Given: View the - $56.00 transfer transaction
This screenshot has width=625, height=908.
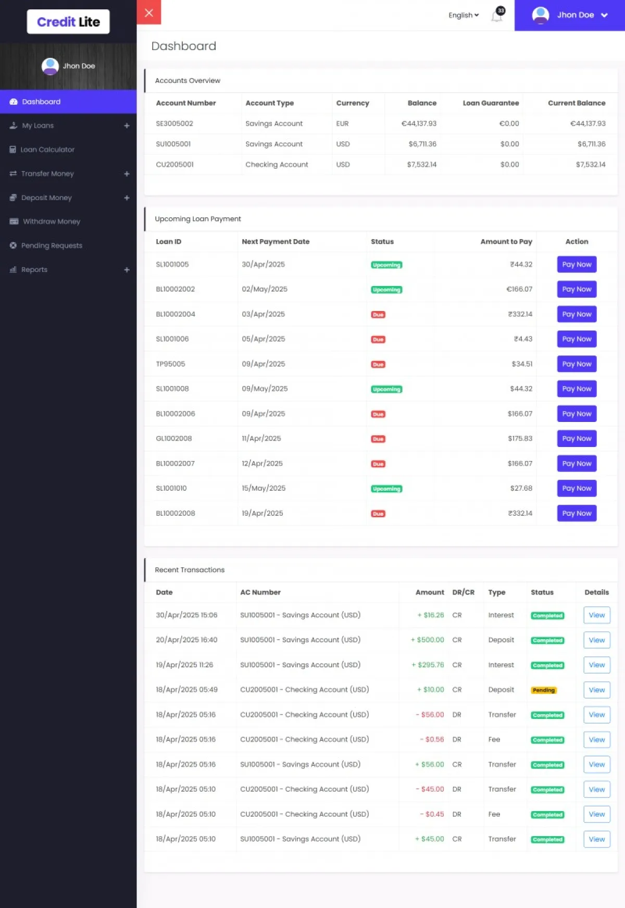Looking at the screenshot, I should pyautogui.click(x=597, y=715).
